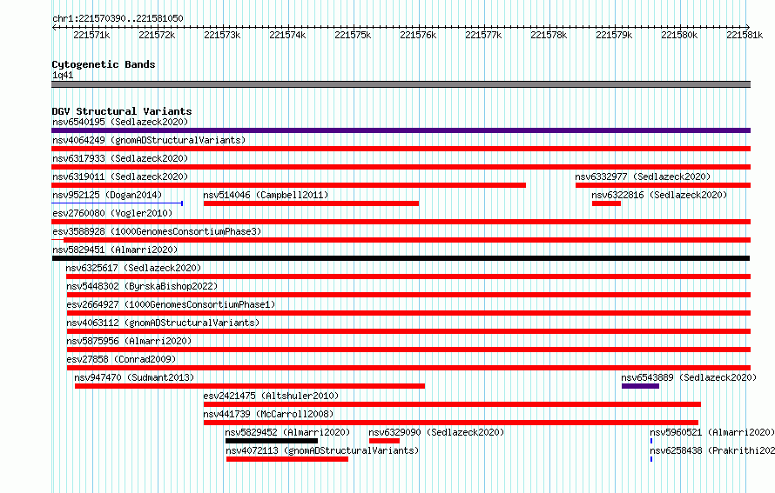Open the esv2760080 (Vogler2010) label
Image resolution: width=775 pixels, height=493 pixels.
112,213
